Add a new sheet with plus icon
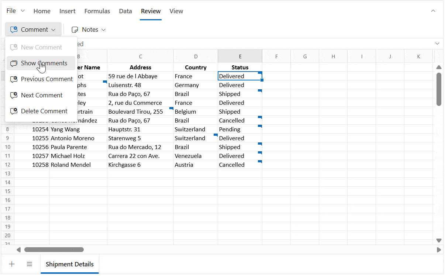Image resolution: width=445 pixels, height=276 pixels. click(x=12, y=264)
